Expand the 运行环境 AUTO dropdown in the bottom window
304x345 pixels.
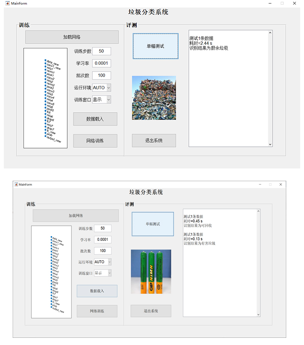(x=103, y=262)
